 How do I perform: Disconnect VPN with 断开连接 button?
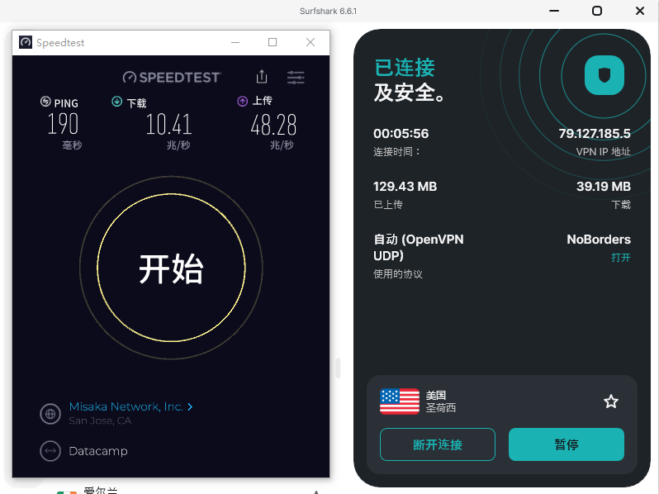click(438, 444)
